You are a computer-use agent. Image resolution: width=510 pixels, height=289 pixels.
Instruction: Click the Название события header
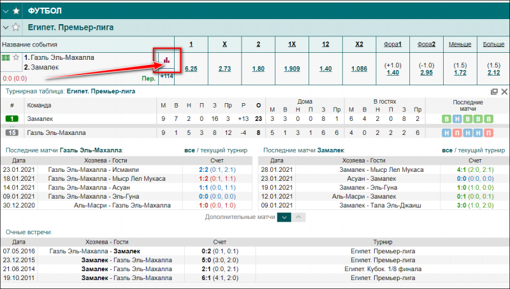[29, 45]
